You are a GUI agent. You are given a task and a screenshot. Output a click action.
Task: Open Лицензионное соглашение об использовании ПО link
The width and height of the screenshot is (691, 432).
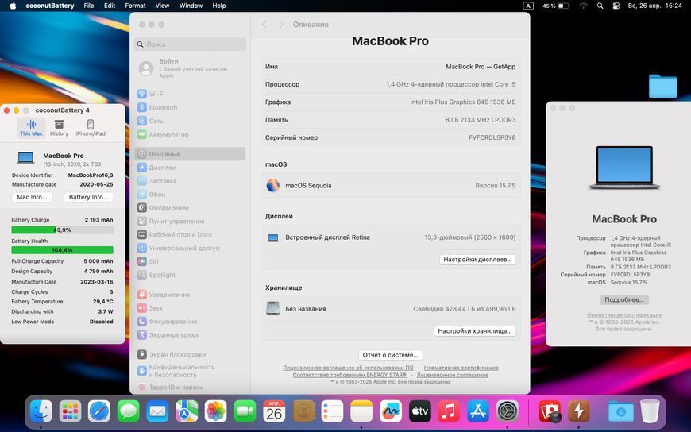[x=348, y=368]
